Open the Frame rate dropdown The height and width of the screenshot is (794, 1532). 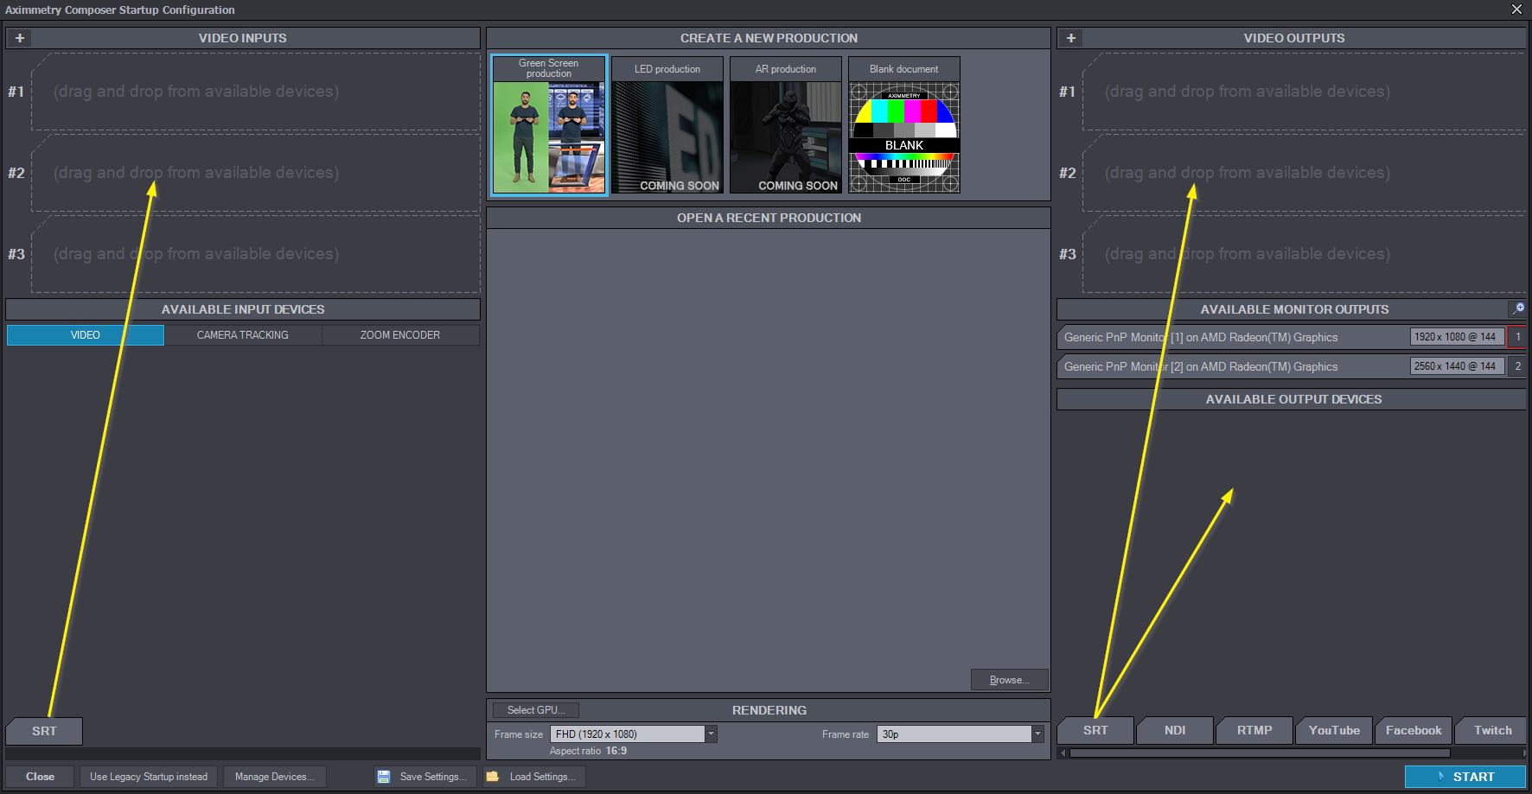(x=1037, y=734)
